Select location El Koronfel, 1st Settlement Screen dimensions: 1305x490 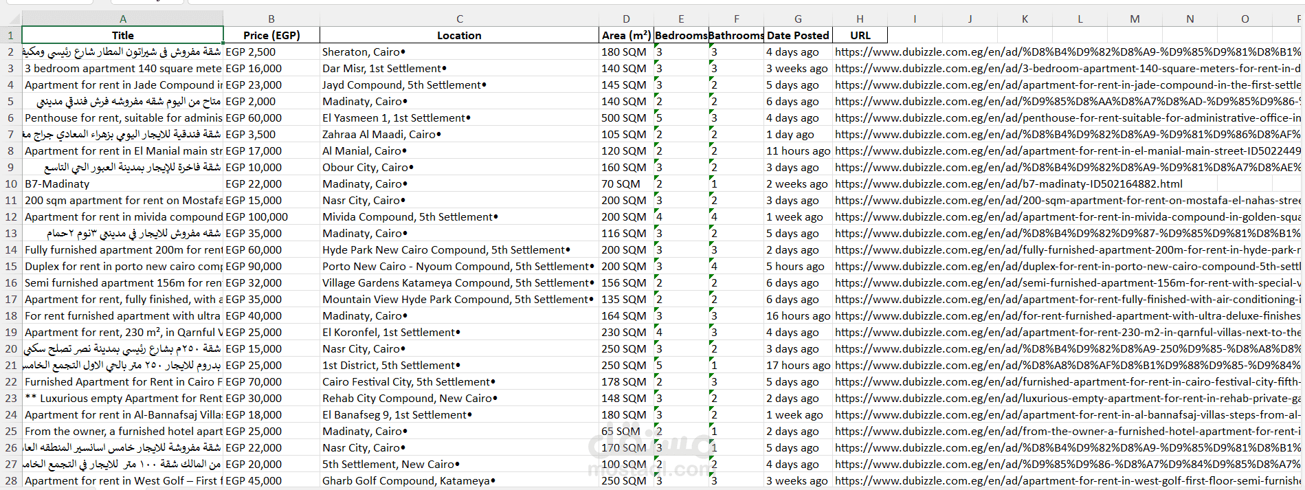pos(459,332)
